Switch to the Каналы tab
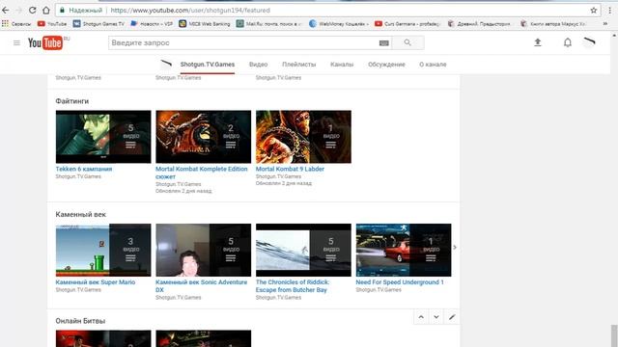This screenshot has width=618, height=347. coord(342,65)
